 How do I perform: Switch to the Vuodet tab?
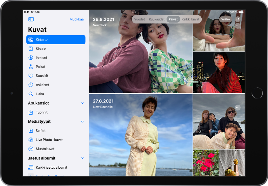(140, 19)
